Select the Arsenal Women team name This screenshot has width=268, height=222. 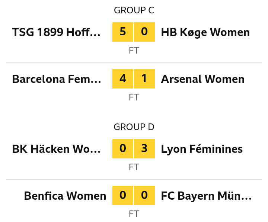[203, 79]
